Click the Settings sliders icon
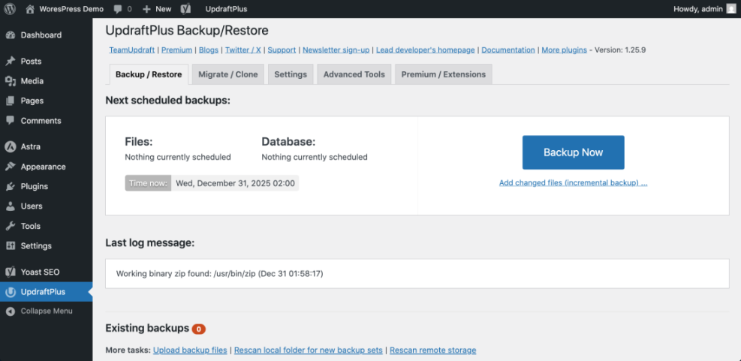Image resolution: width=741 pixels, height=361 pixels. (x=11, y=245)
